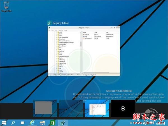168x126 pixels.
Task: Open the Favorites menu in Registry Editor
Action: (61, 30)
